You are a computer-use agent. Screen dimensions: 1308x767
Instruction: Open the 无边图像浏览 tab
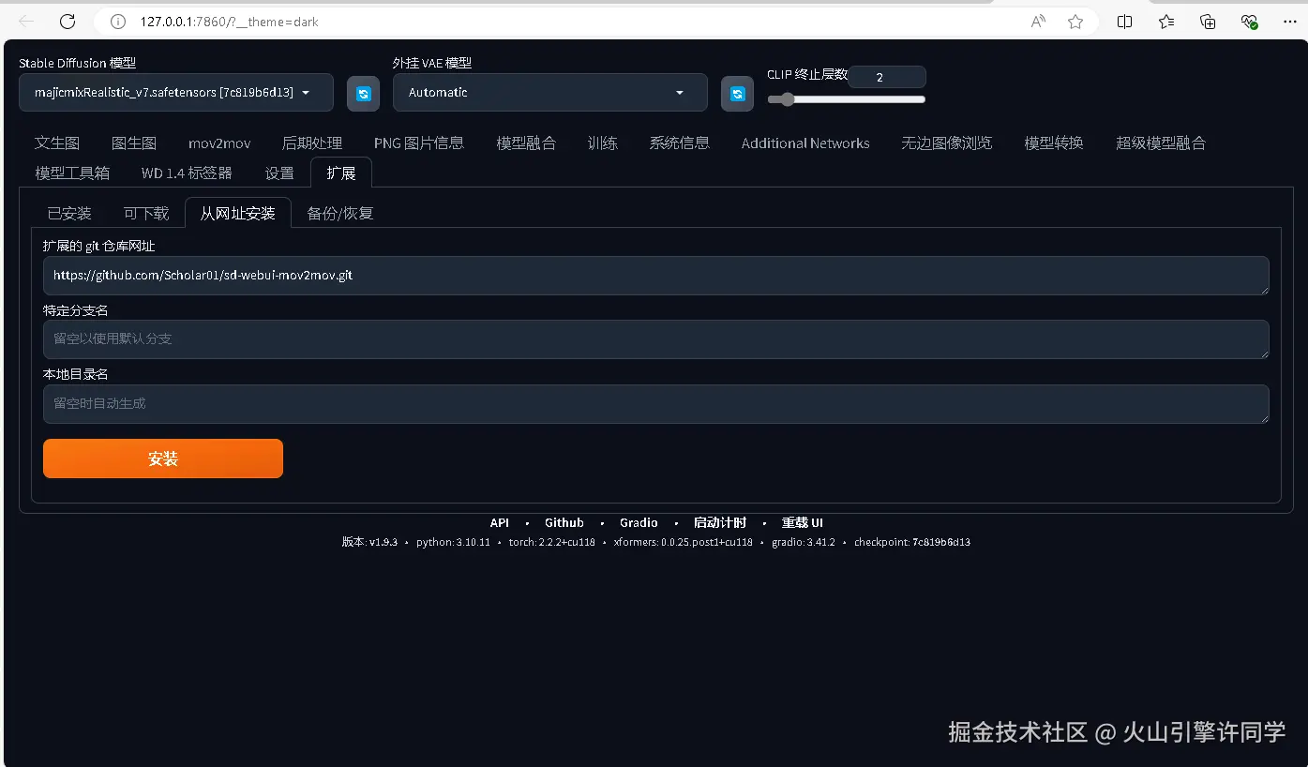point(947,143)
